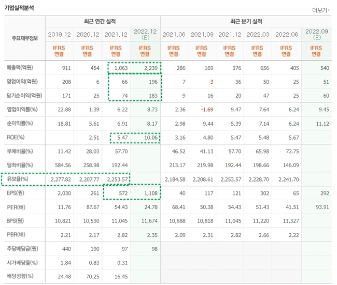
Task: Click the 11.12 net margin value
Action: click(x=322, y=124)
